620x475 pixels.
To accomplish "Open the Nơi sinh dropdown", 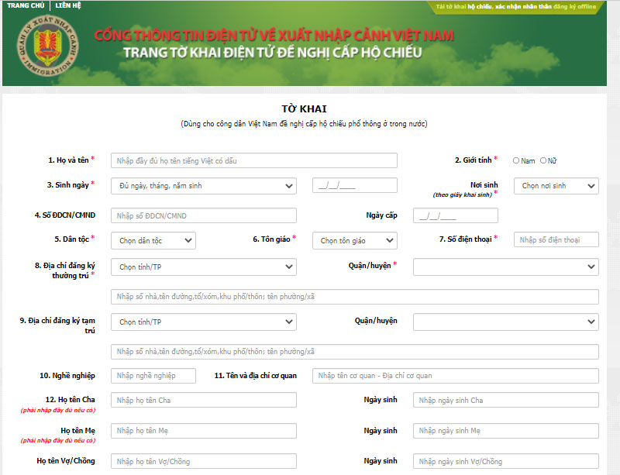I will click(x=556, y=186).
